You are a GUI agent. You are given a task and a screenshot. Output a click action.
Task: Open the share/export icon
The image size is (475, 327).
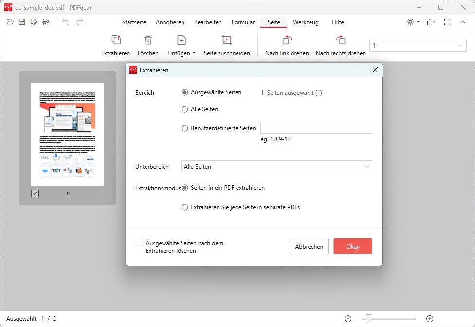[430, 22]
